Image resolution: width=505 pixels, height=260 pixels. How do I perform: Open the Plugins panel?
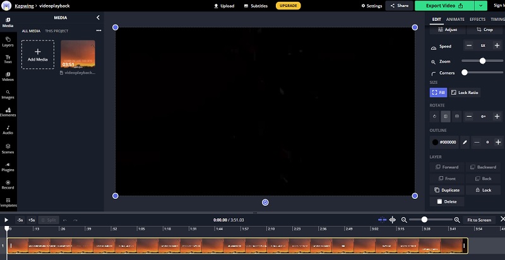(x=8, y=165)
